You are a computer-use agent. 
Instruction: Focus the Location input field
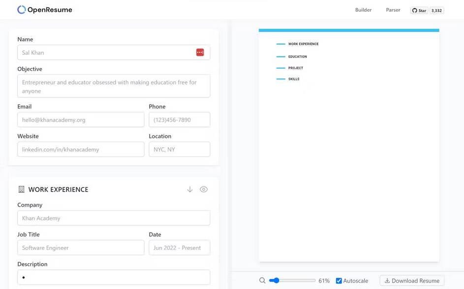(179, 150)
